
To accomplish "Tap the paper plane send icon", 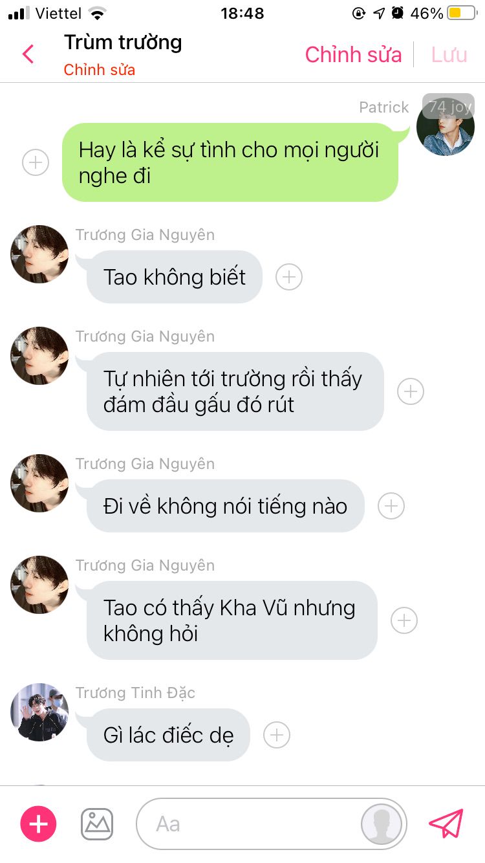I will click(446, 824).
